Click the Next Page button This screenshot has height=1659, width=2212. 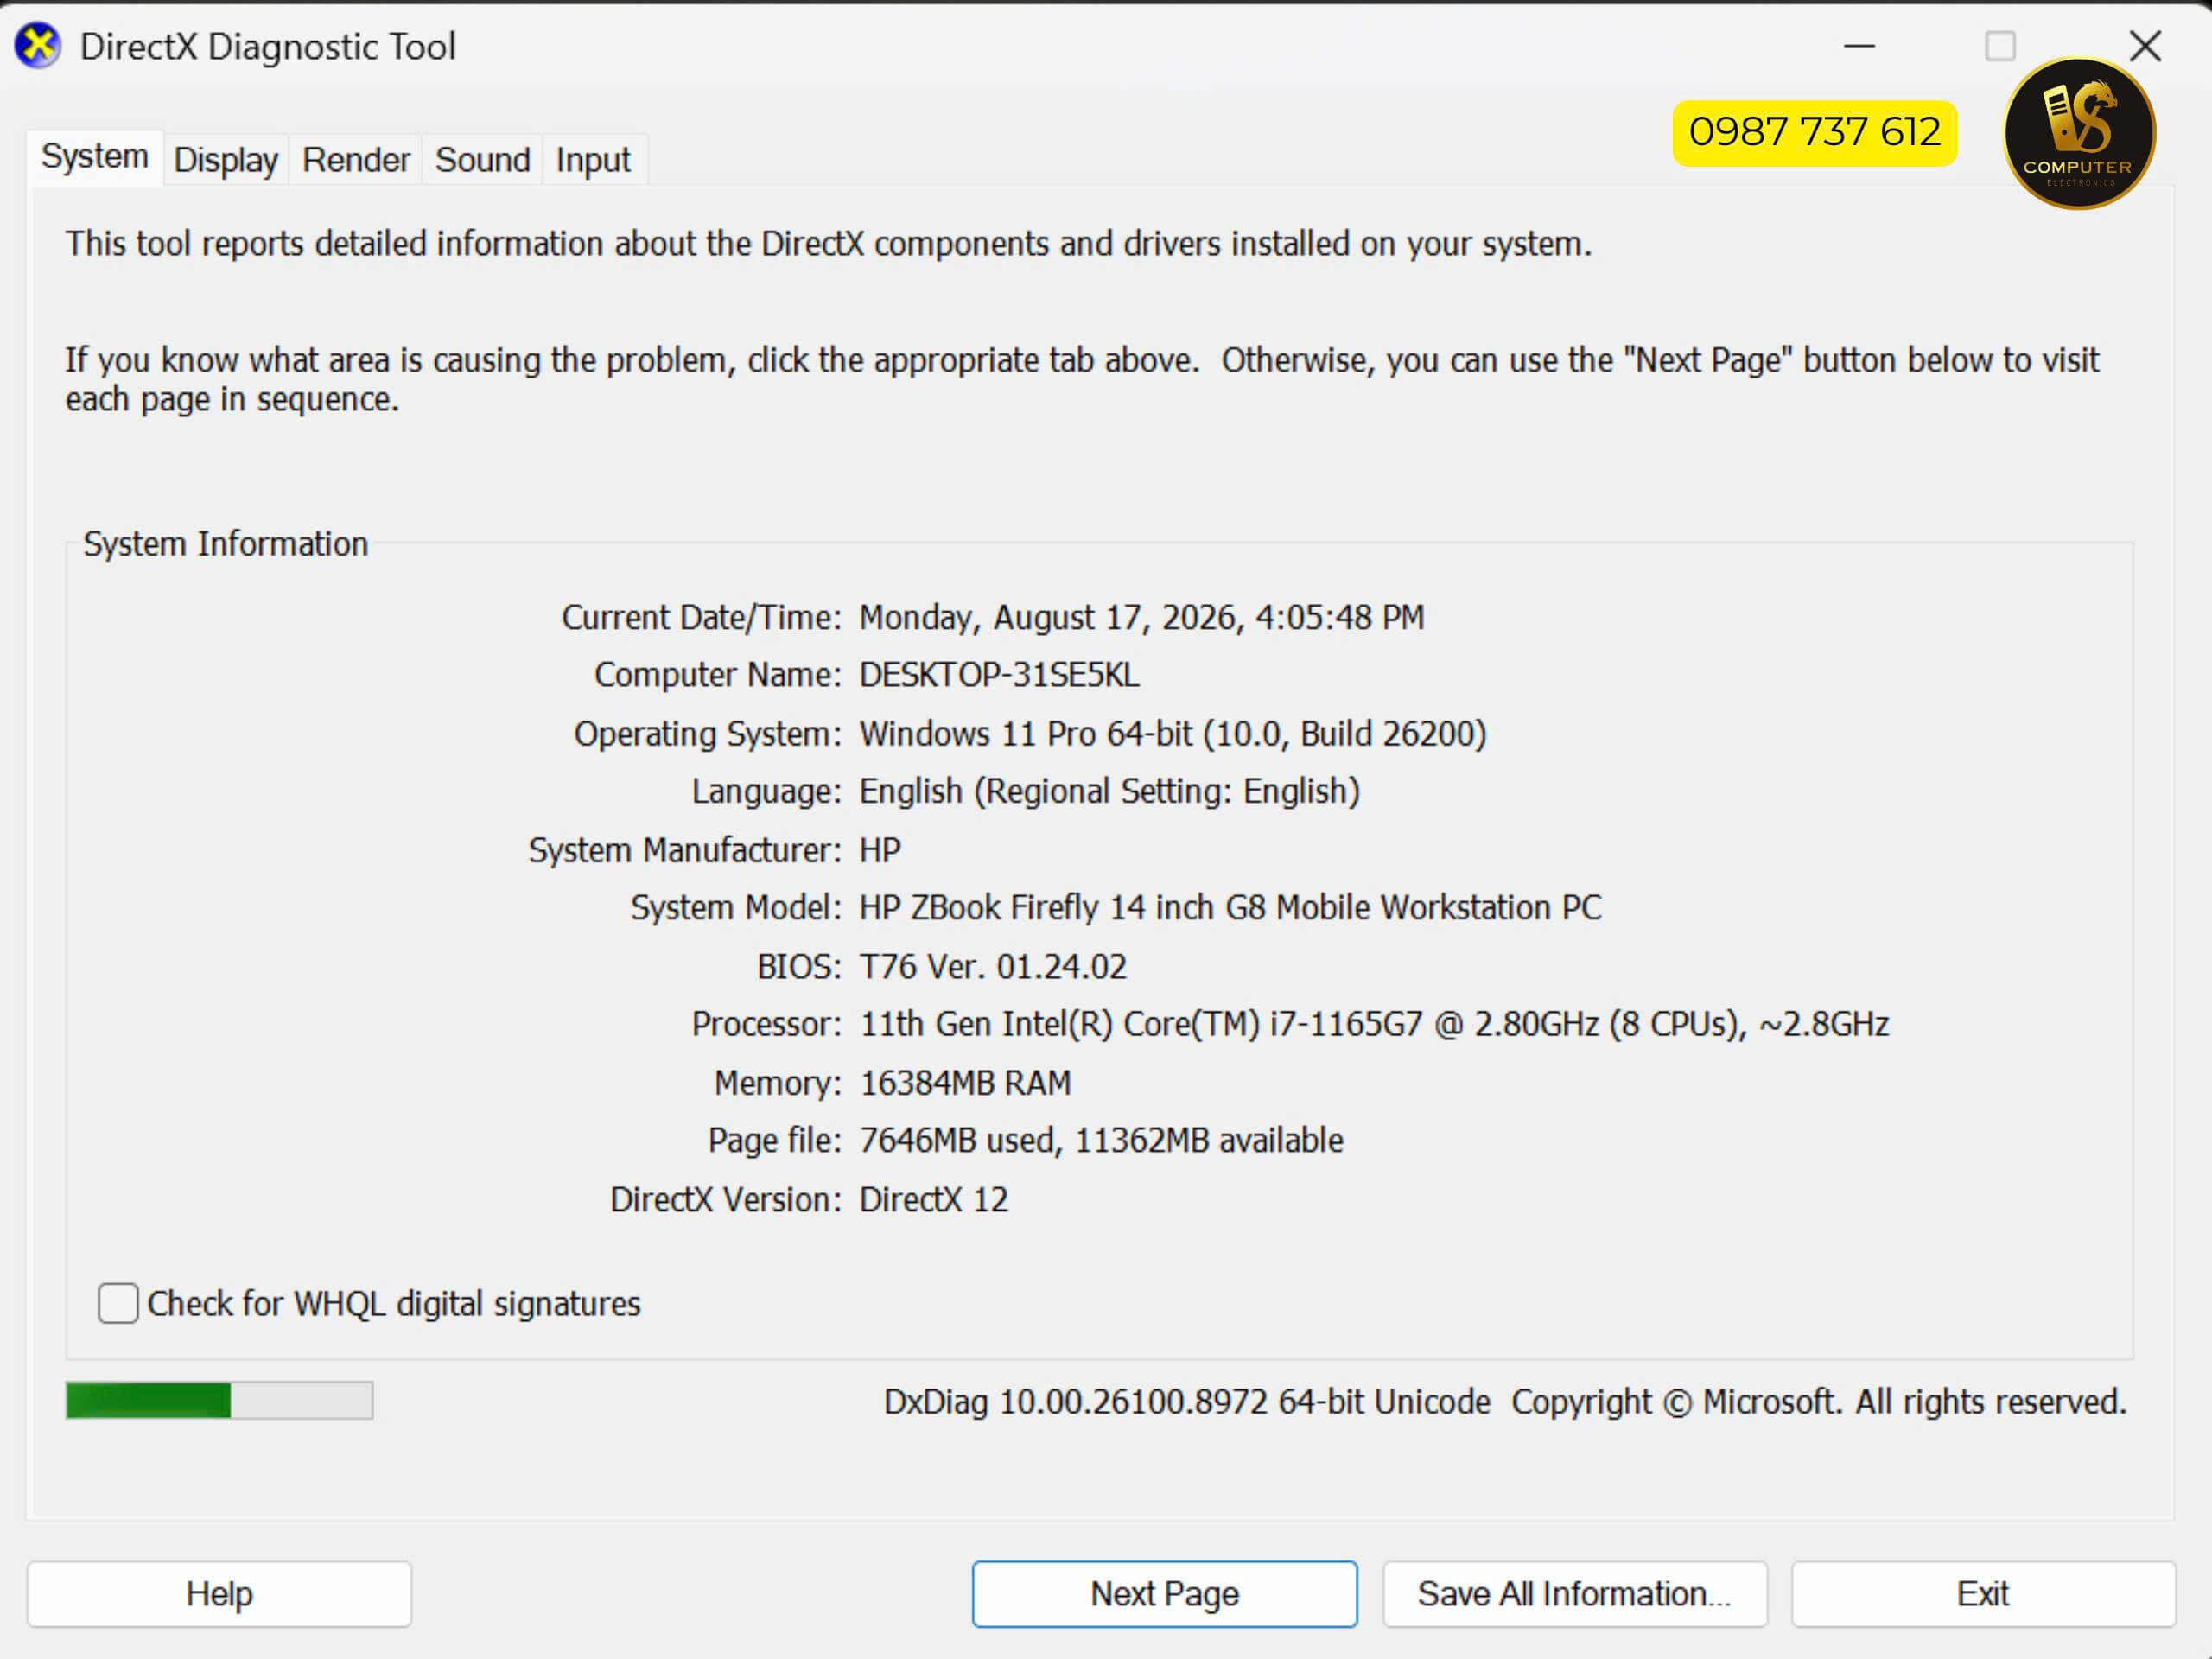click(1164, 1593)
